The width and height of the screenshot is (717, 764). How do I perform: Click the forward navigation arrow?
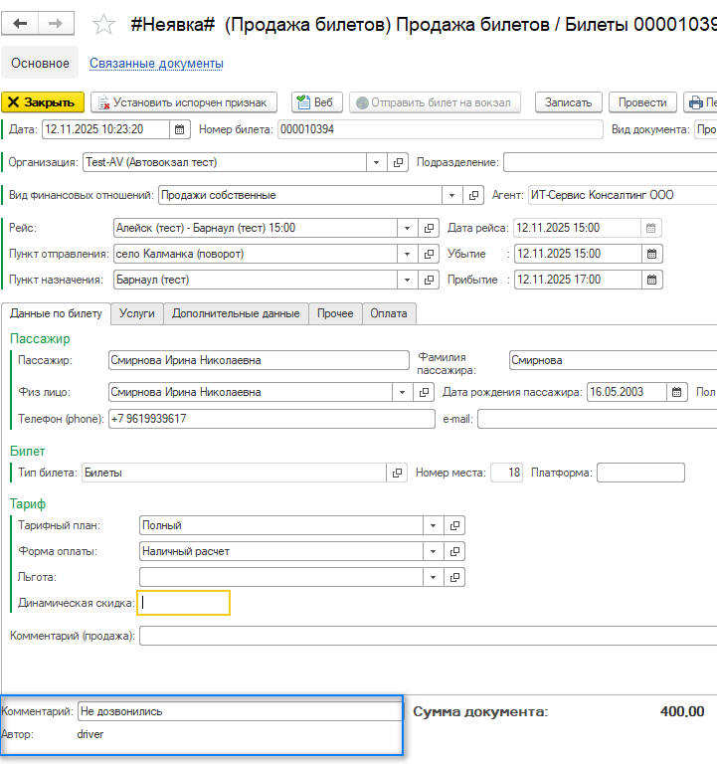(56, 23)
